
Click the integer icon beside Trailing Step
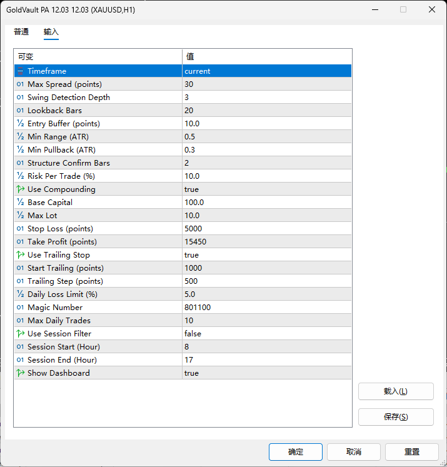pos(20,281)
